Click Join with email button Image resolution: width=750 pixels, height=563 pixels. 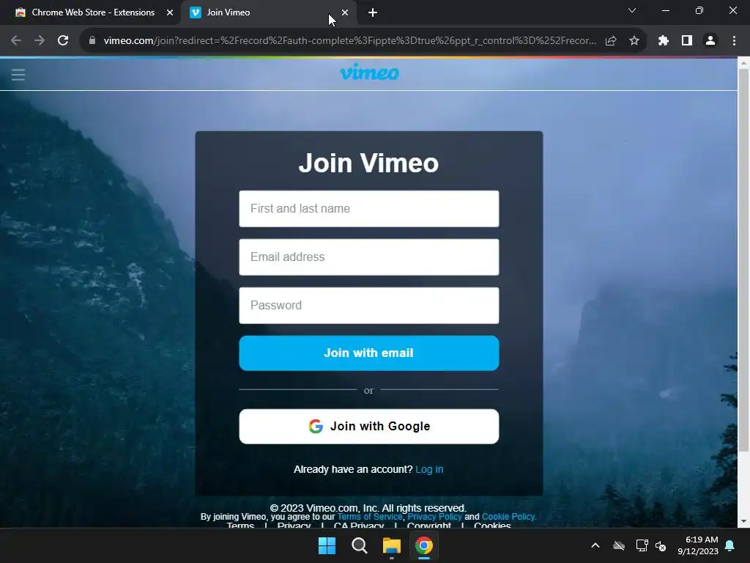369,353
